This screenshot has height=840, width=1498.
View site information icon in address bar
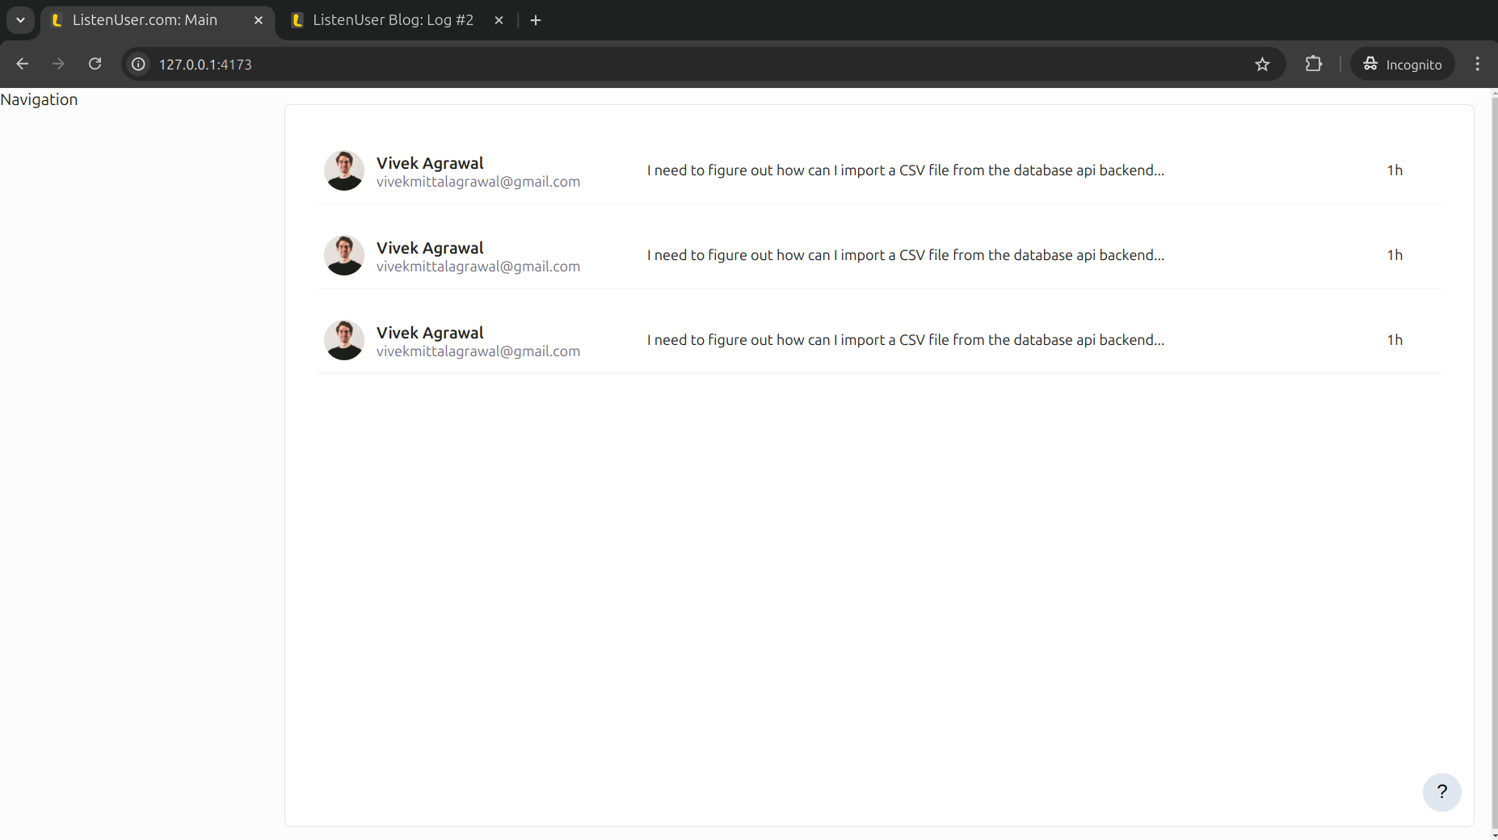click(x=139, y=64)
